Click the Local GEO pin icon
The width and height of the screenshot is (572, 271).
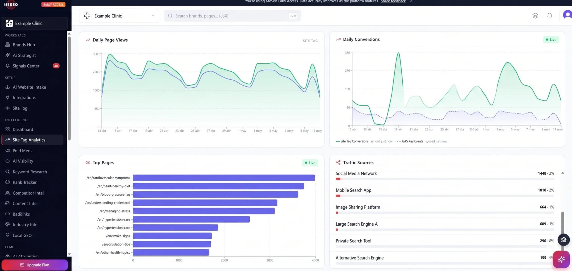click(8, 235)
